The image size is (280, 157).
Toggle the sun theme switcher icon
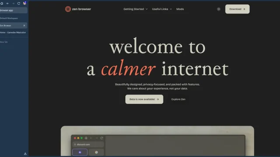click(x=219, y=9)
